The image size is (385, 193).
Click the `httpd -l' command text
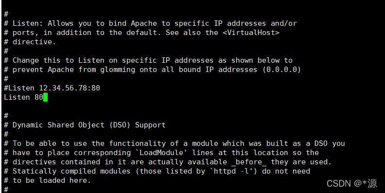point(233,171)
